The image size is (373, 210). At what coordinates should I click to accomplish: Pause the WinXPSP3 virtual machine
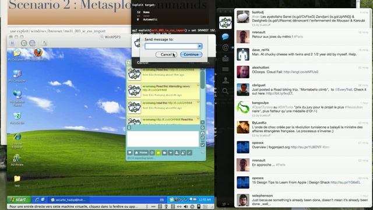pos(12,43)
